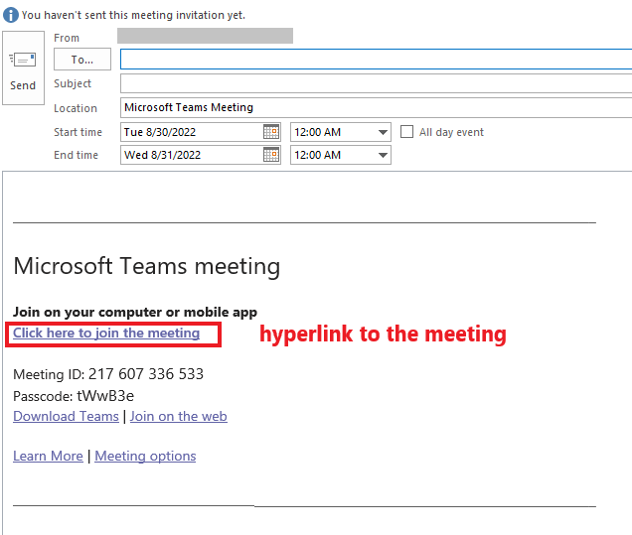Open the Start time calendar picker icon
The width and height of the screenshot is (632, 535).
point(271,132)
